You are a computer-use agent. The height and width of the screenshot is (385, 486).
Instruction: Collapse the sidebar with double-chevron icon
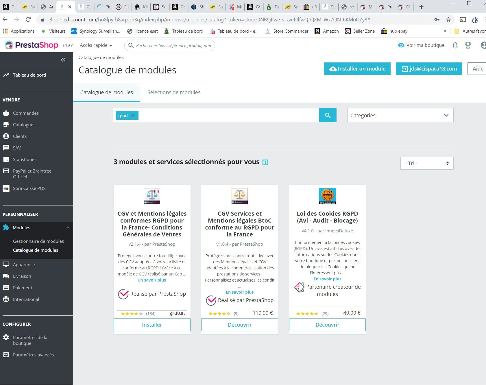(63, 60)
